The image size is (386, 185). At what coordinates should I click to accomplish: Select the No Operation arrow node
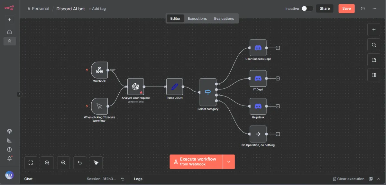(x=258, y=134)
